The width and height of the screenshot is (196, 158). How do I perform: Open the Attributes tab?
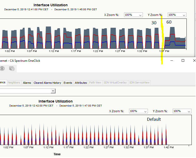click(x=81, y=83)
